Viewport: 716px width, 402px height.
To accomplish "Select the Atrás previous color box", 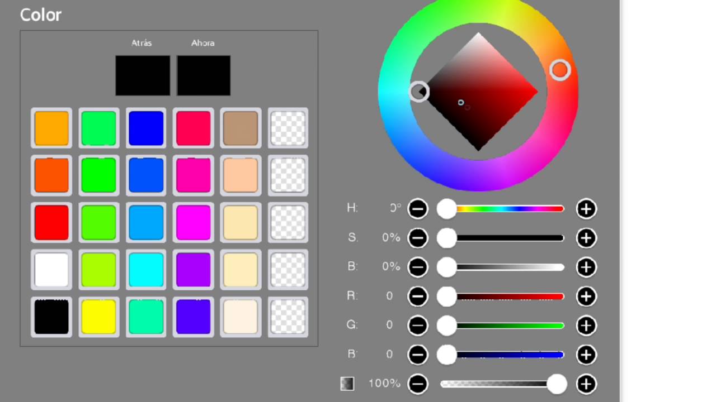I will tap(143, 75).
